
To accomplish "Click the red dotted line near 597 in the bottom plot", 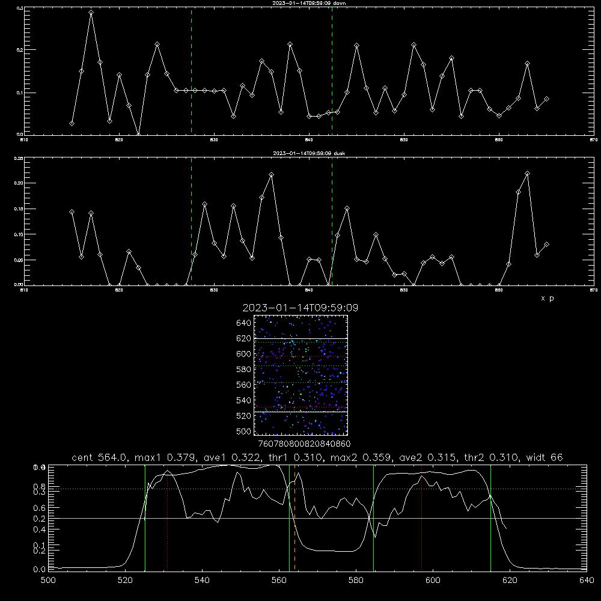I will [x=422, y=518].
